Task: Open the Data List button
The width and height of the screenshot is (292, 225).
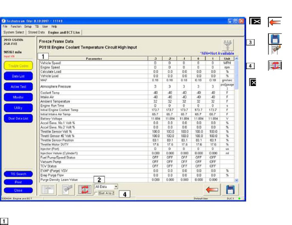Action: 18,76
